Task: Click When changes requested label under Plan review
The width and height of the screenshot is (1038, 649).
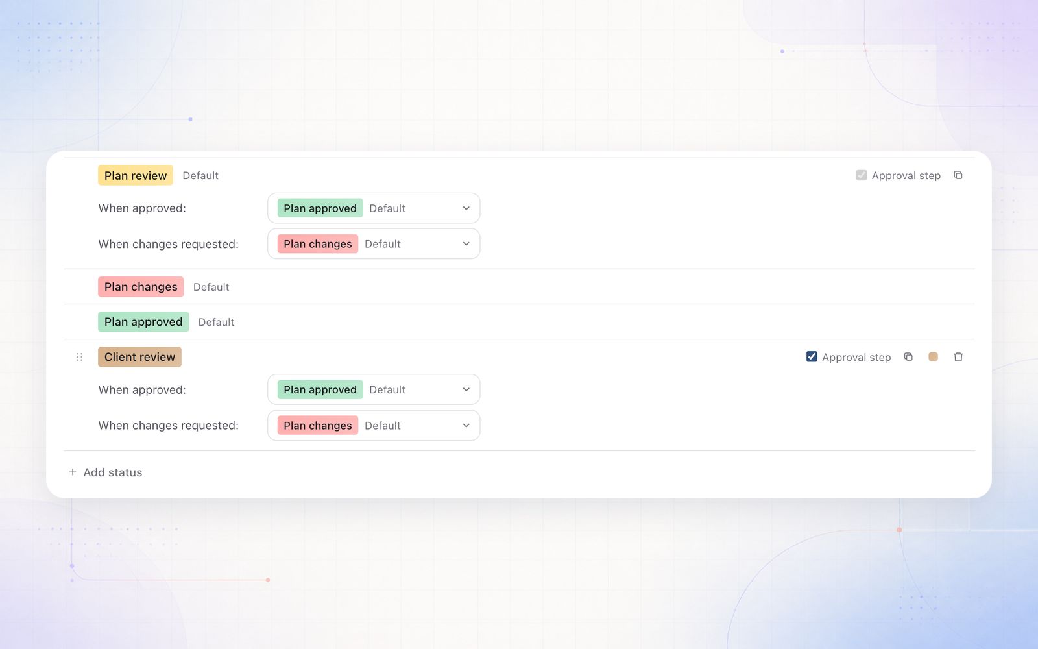Action: click(169, 244)
